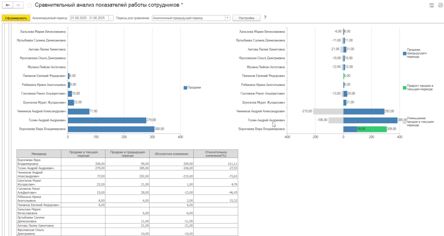This screenshot has width=444, height=236.
Task: Add report to favorites with star
Action: tap(30, 5)
